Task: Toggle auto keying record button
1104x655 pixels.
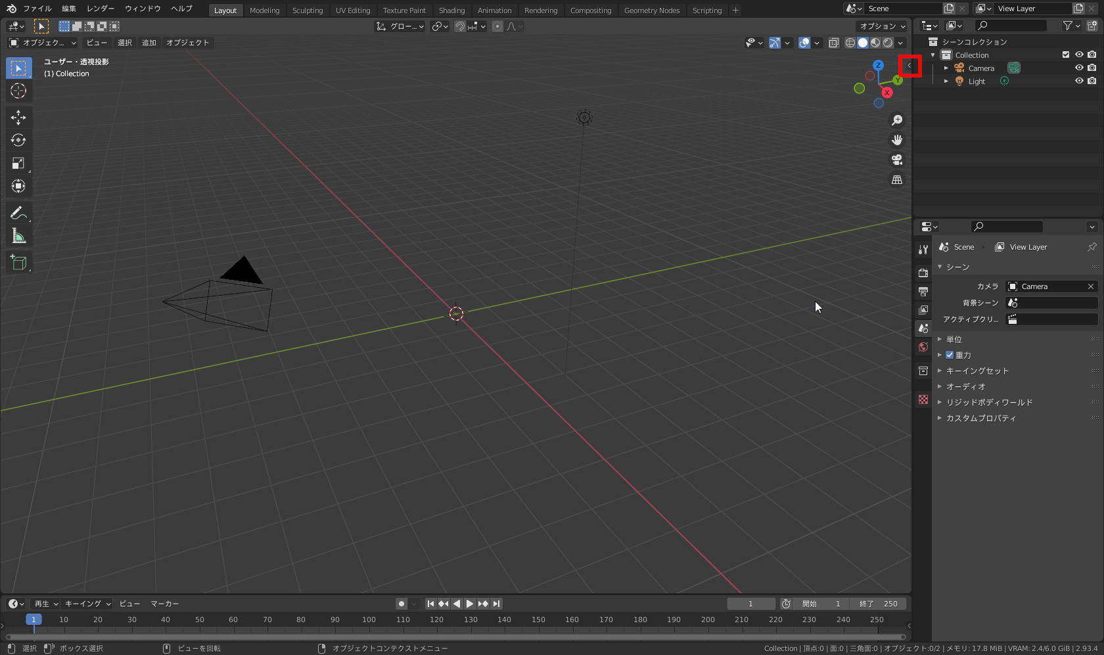Action: (x=402, y=604)
